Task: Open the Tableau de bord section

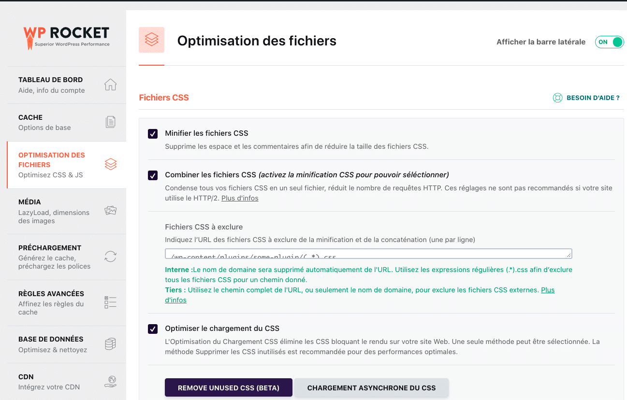Action: pos(58,84)
